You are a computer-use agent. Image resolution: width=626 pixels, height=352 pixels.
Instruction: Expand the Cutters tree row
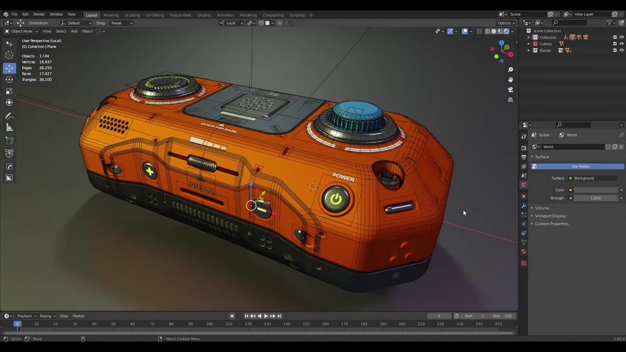coord(528,44)
